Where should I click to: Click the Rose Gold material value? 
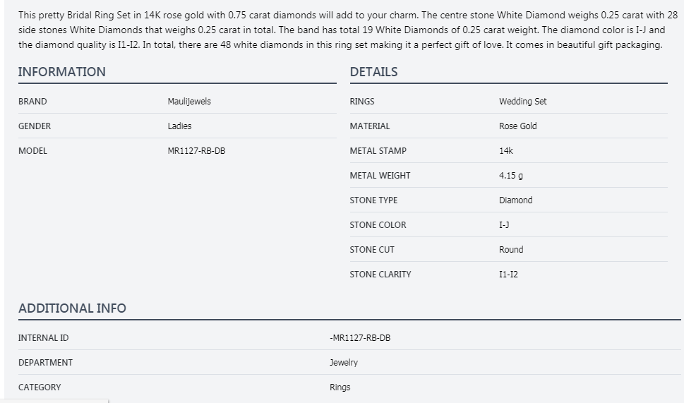(x=518, y=126)
